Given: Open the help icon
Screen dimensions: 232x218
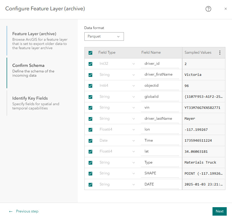Looking at the screenshot, I should point(208,9).
